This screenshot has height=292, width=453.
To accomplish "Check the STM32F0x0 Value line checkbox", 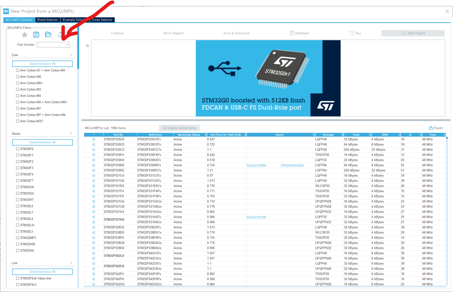I will pos(18,278).
